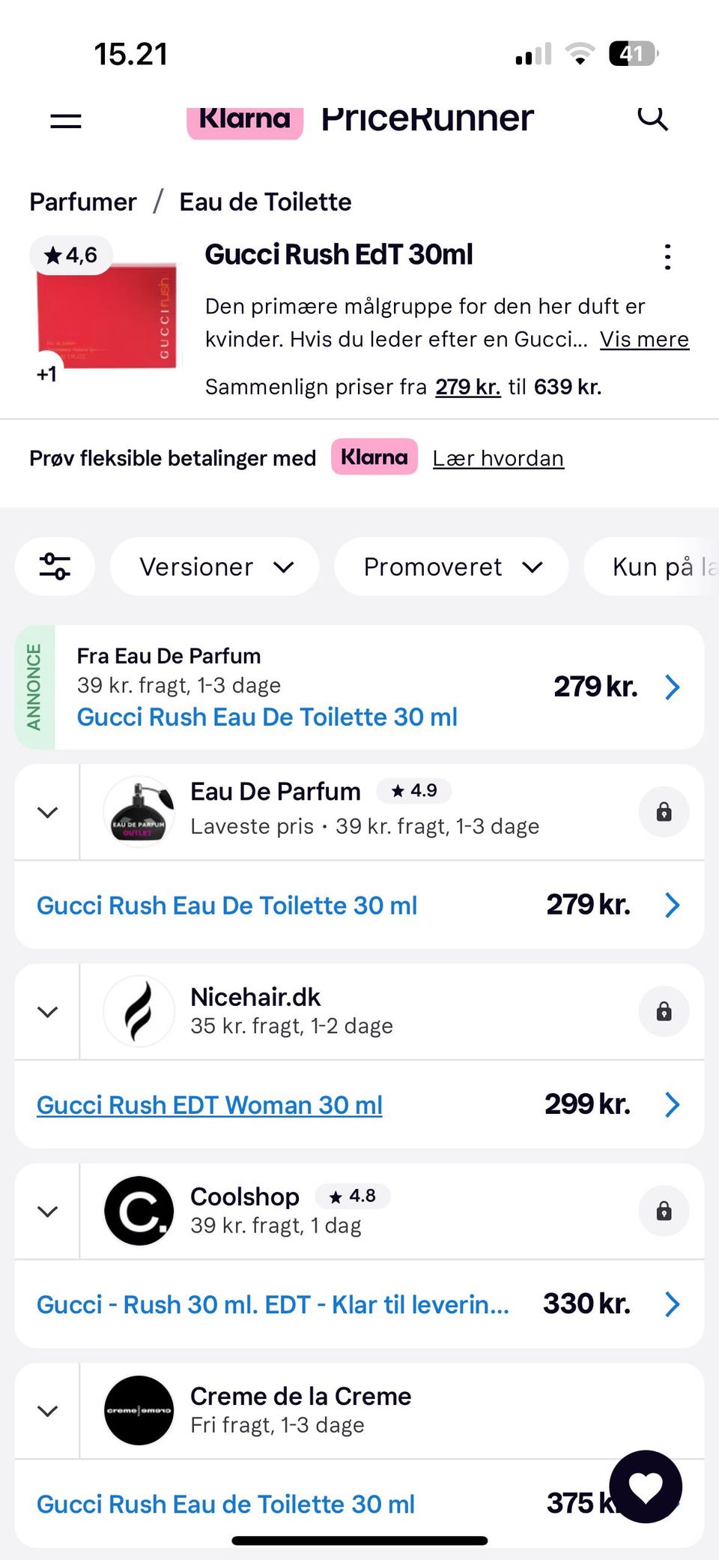
Task: Open the Promoveret sort dropdown
Action: pyautogui.click(x=452, y=567)
